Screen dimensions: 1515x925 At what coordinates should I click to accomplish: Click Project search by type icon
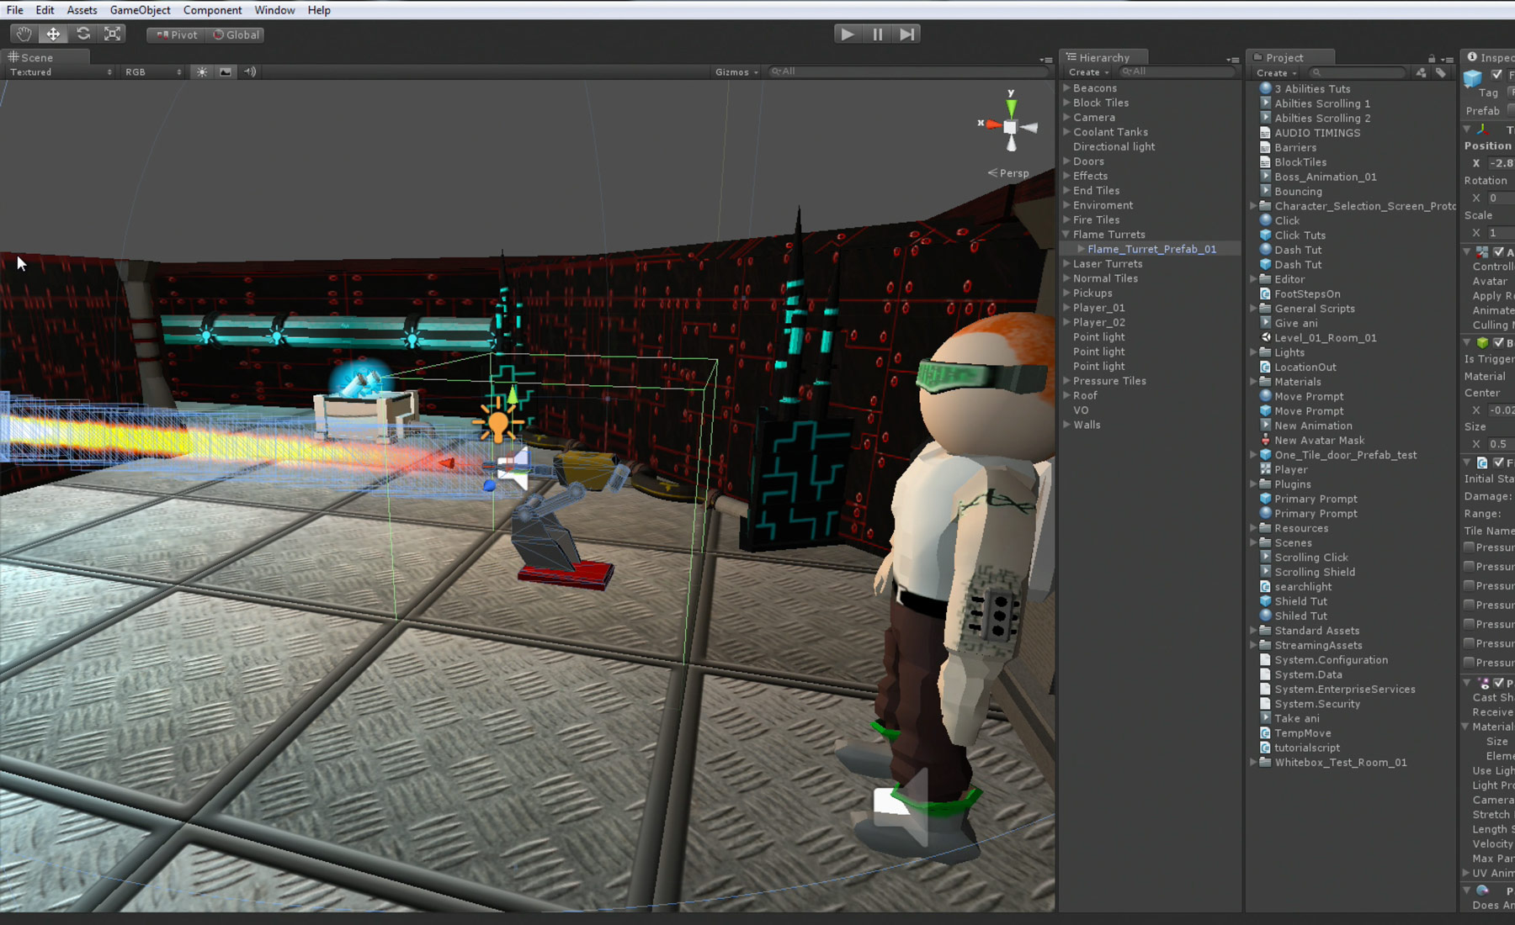click(x=1421, y=73)
